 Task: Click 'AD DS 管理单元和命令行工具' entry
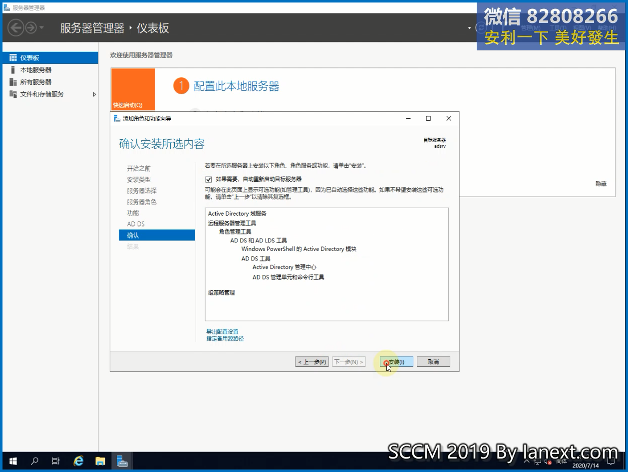click(x=288, y=277)
